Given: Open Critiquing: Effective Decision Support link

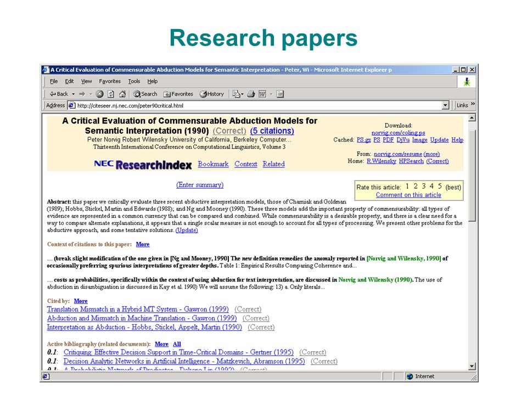Looking at the screenshot, I should [178, 352].
